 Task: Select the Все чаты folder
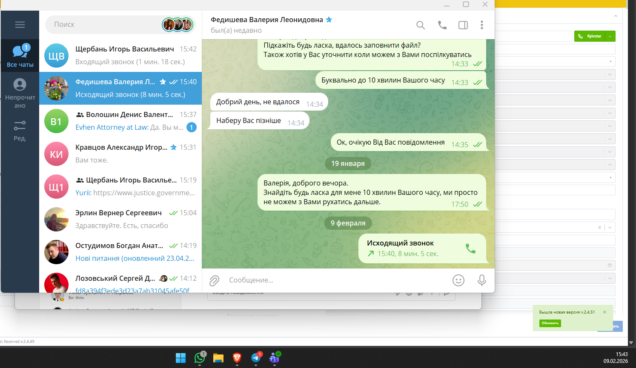pos(20,56)
